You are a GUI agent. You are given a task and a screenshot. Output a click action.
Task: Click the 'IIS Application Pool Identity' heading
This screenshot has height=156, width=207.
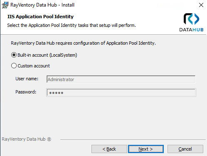[x=40, y=17]
